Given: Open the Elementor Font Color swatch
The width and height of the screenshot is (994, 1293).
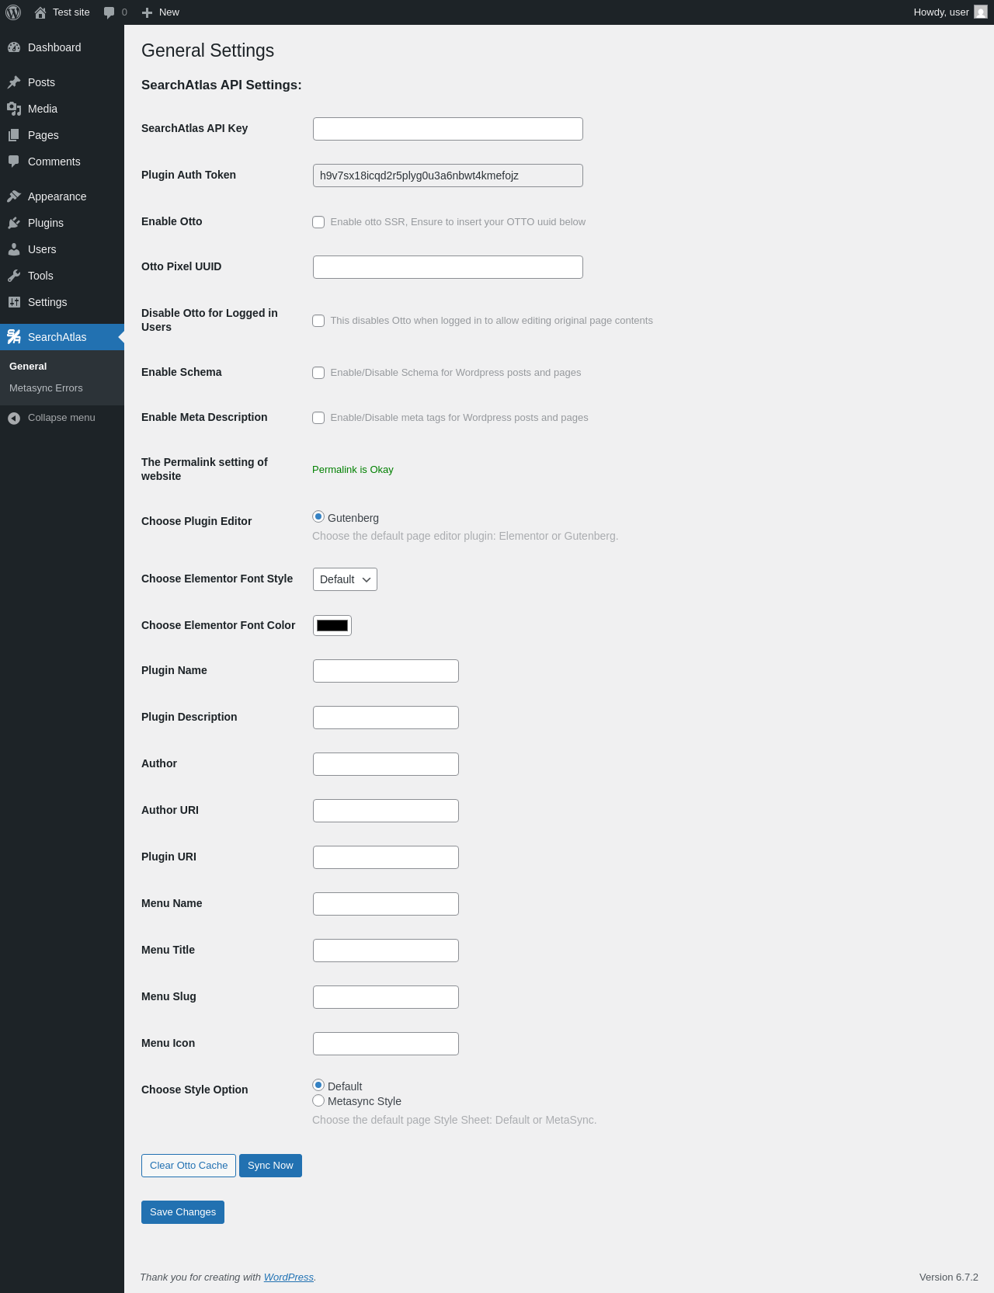Looking at the screenshot, I should tap(332, 626).
